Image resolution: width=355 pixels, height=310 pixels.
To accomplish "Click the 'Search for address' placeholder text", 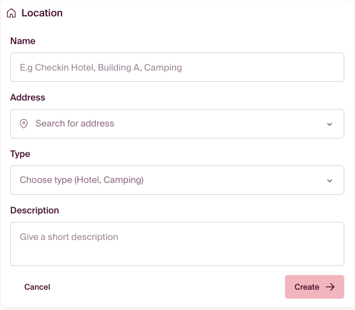I will [74, 124].
